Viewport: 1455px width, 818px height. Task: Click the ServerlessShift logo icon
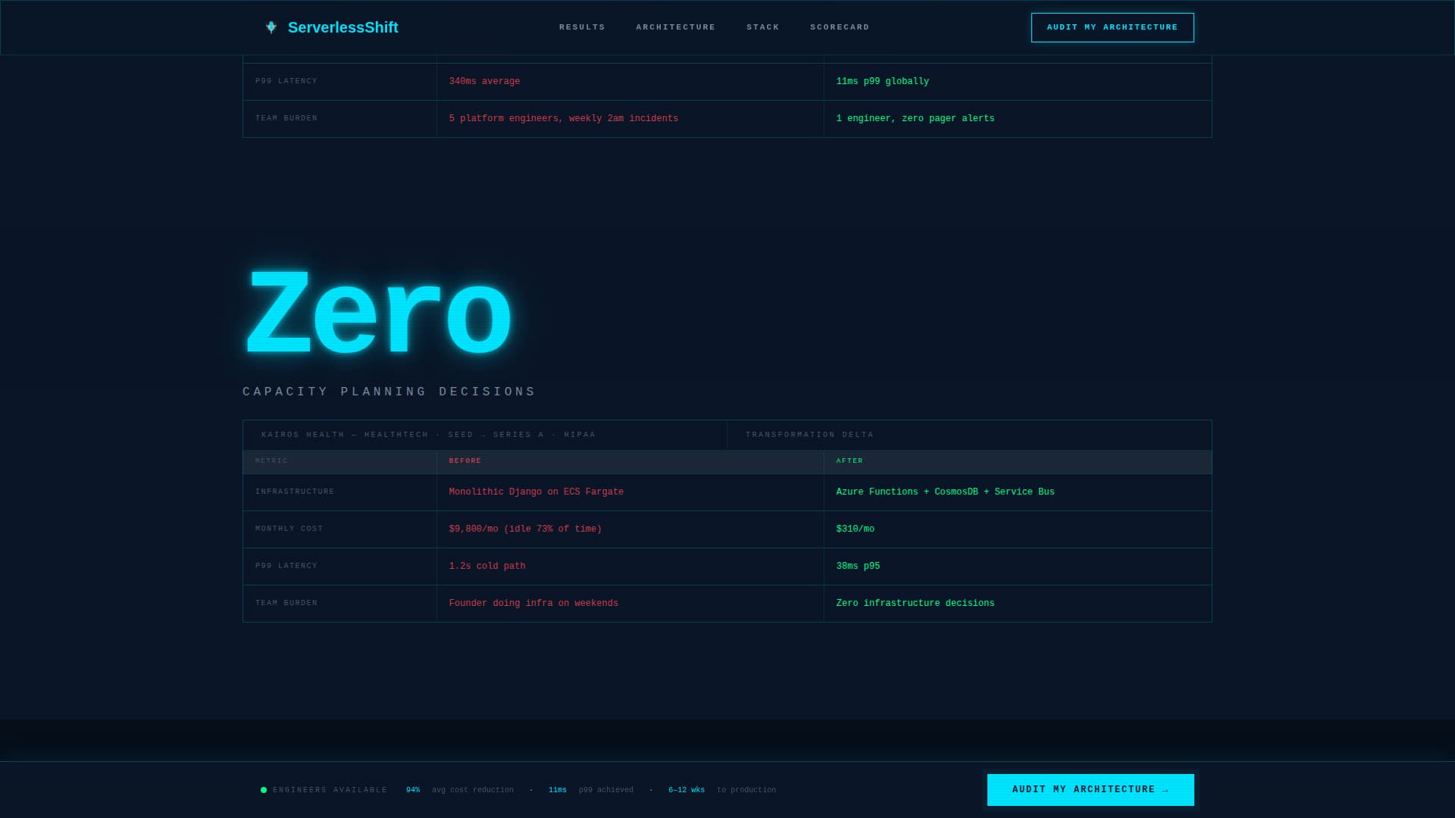pyautogui.click(x=271, y=27)
